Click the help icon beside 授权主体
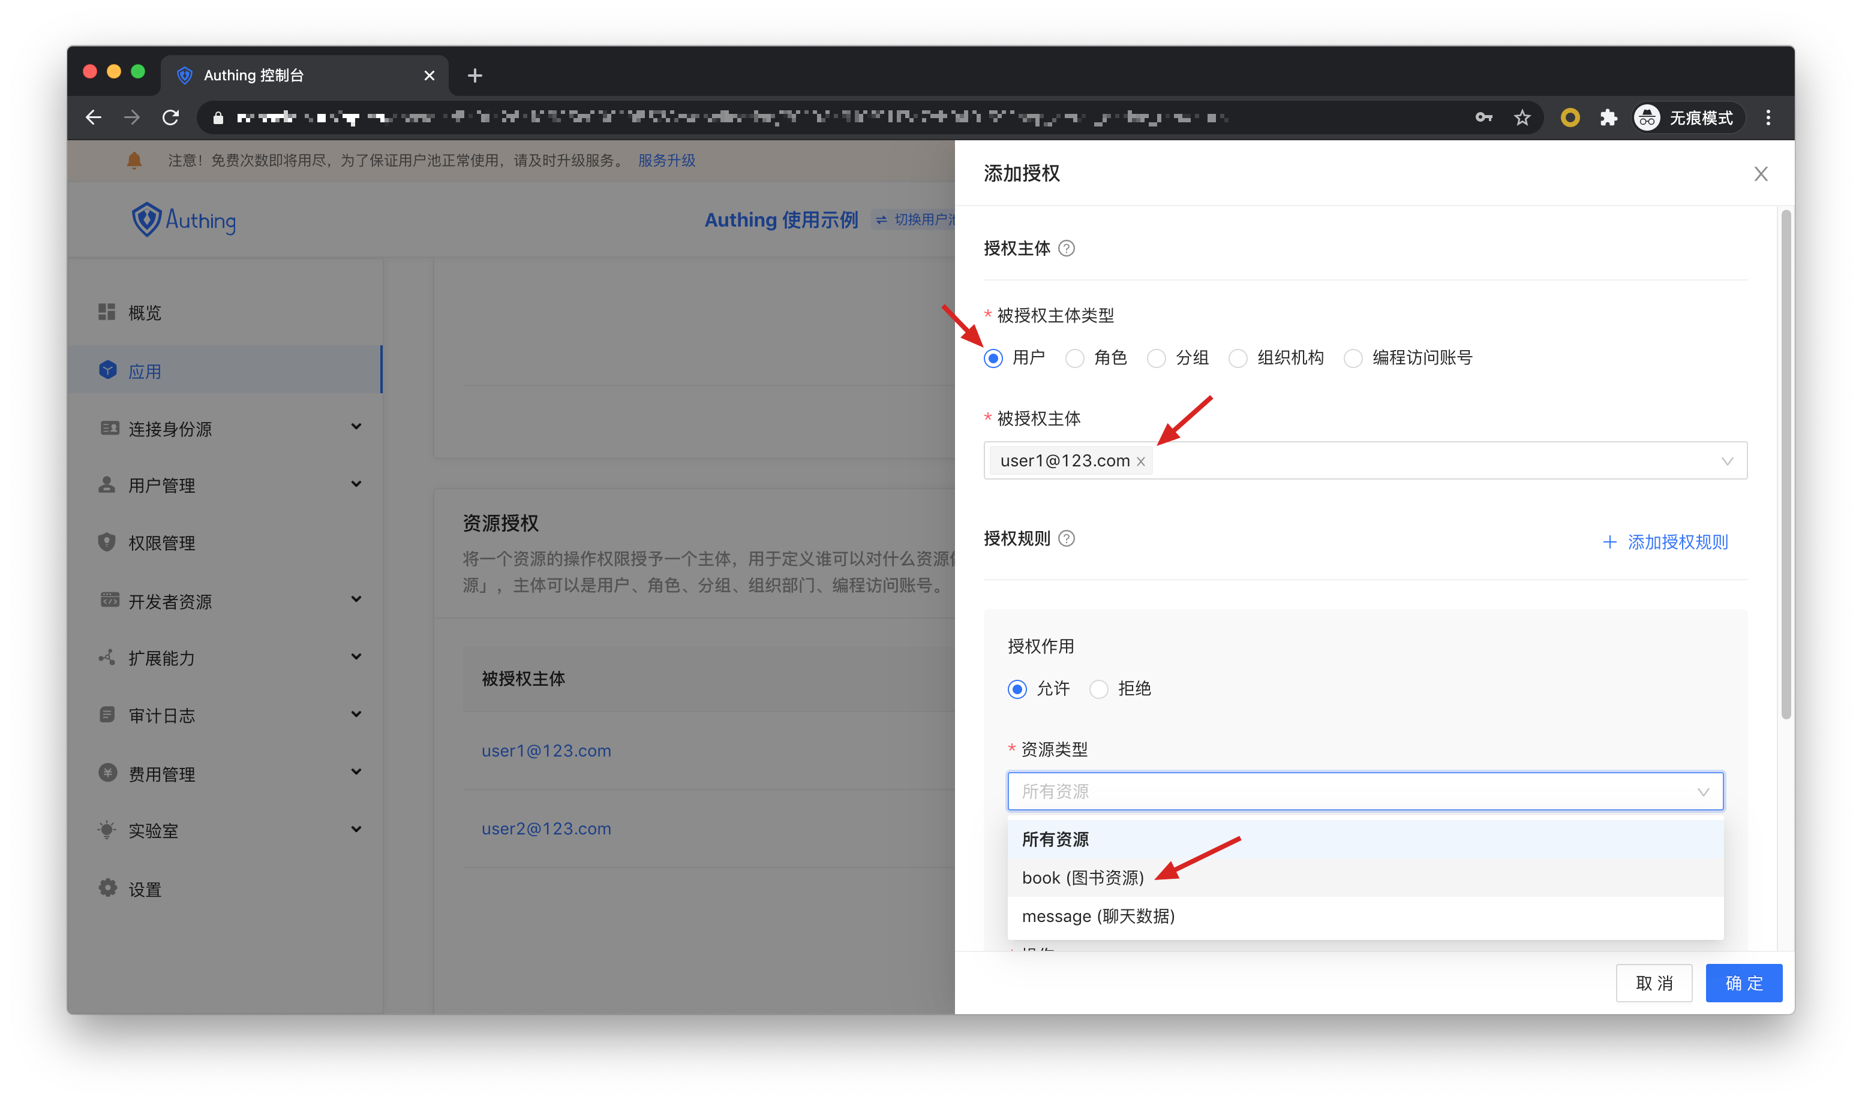The width and height of the screenshot is (1862, 1103). click(1065, 248)
